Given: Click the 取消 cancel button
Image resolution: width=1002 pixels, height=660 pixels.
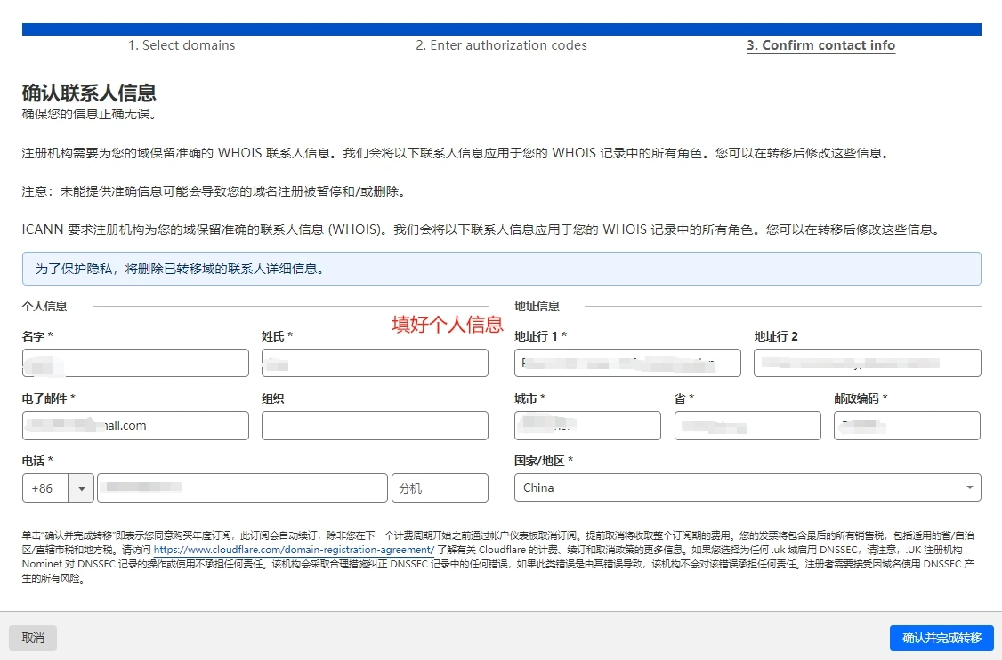Looking at the screenshot, I should pyautogui.click(x=33, y=638).
